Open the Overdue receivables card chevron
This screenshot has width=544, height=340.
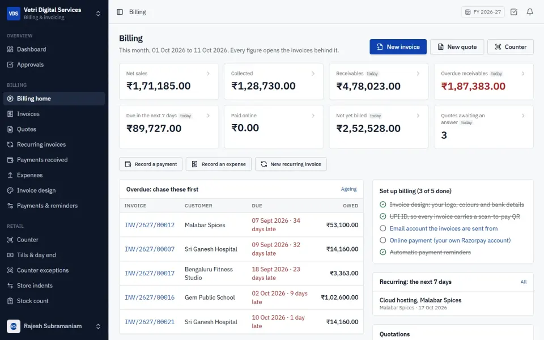coord(523,74)
